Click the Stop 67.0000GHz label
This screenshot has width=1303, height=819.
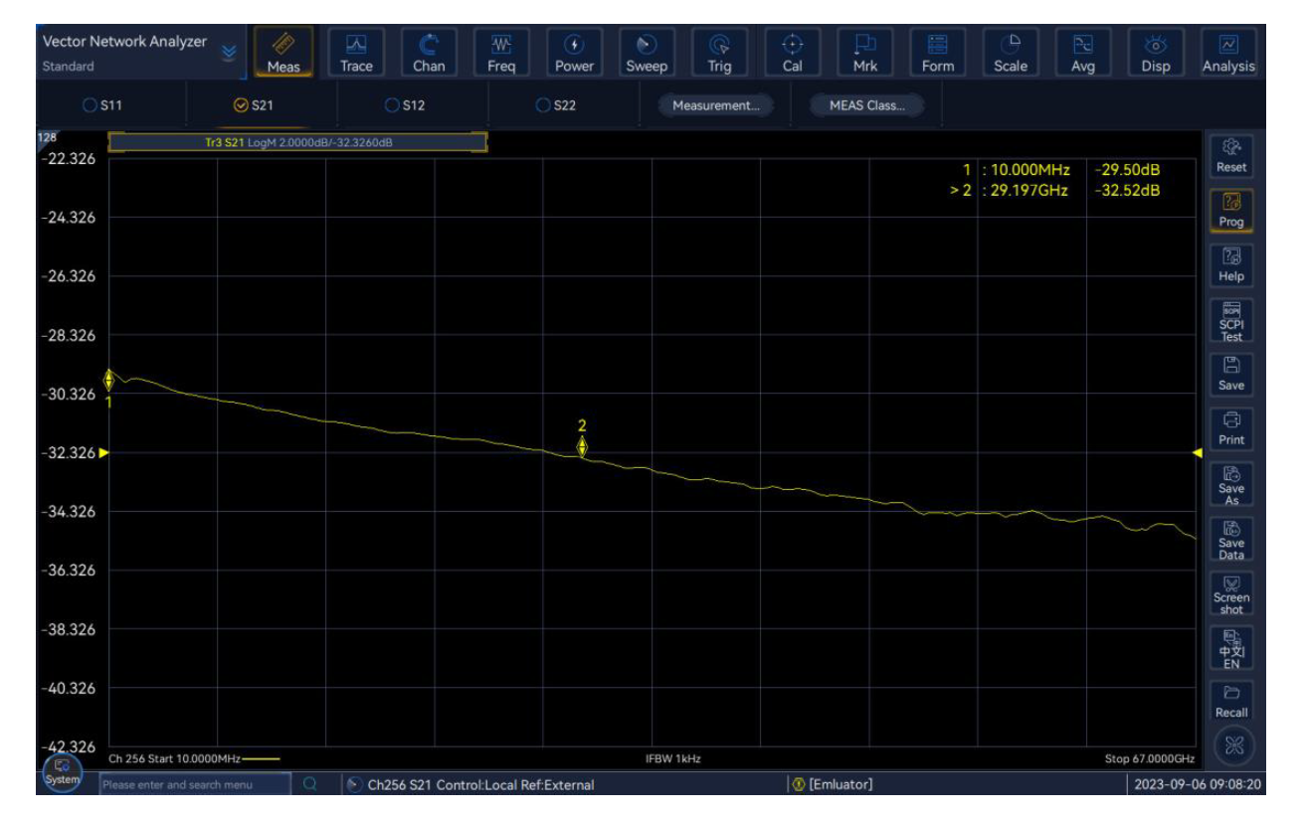(1150, 758)
